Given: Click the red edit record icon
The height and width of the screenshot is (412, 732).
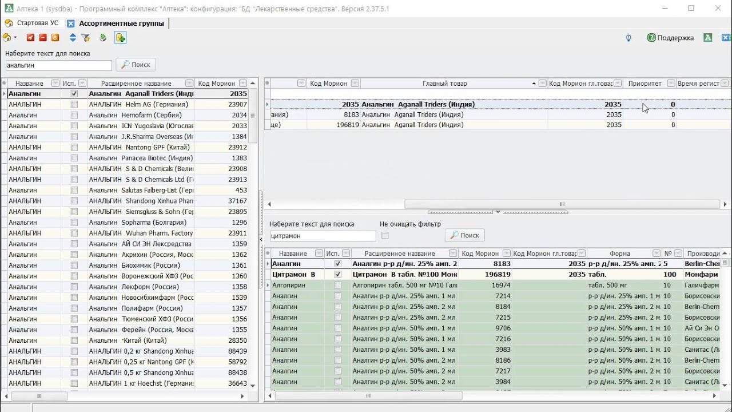Looking at the screenshot, I should (31, 38).
